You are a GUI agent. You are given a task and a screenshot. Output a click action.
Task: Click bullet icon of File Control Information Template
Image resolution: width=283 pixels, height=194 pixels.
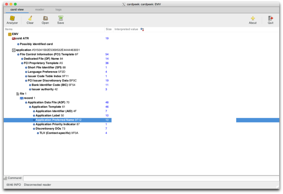point(18,55)
